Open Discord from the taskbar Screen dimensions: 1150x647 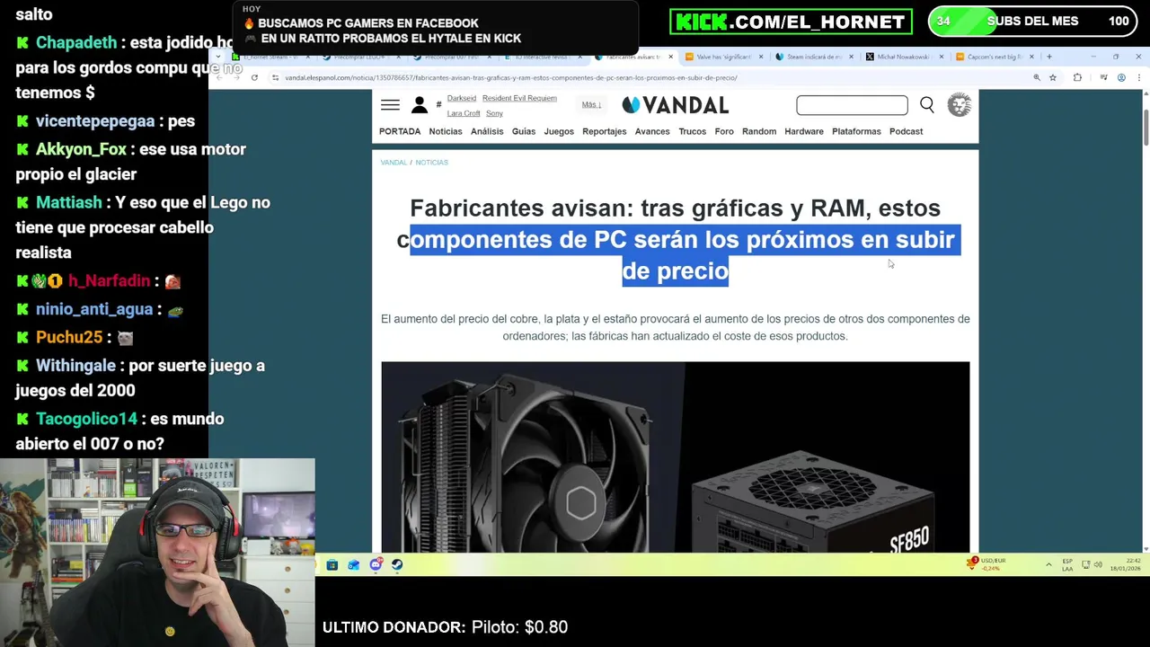pos(376,564)
